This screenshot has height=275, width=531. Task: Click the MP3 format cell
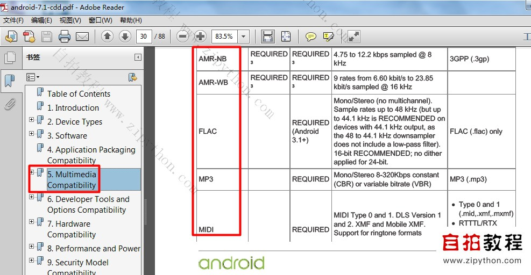pos(222,179)
